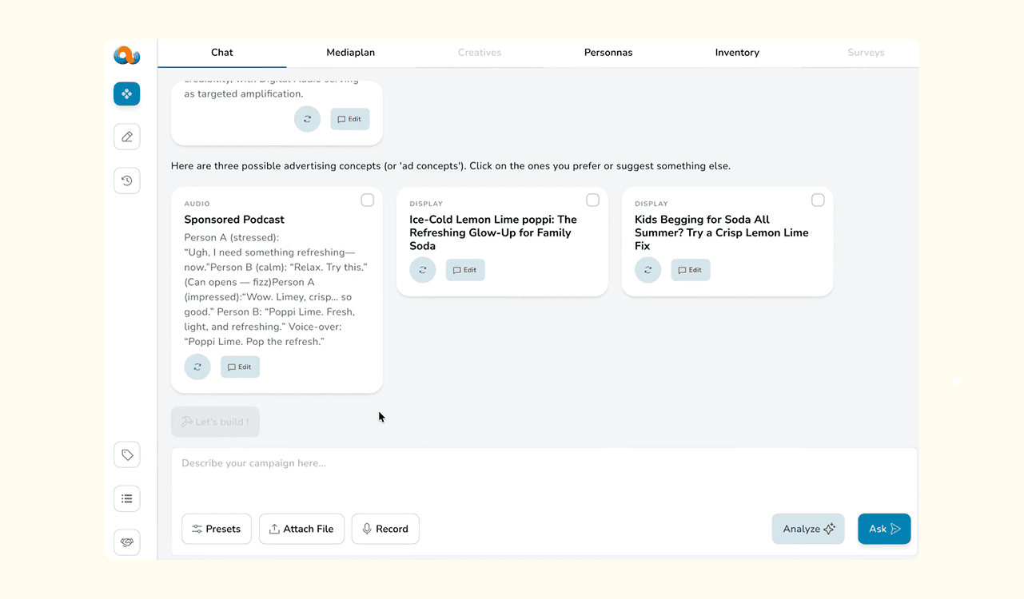Click the Kids Begging for Soda headline

click(x=722, y=232)
